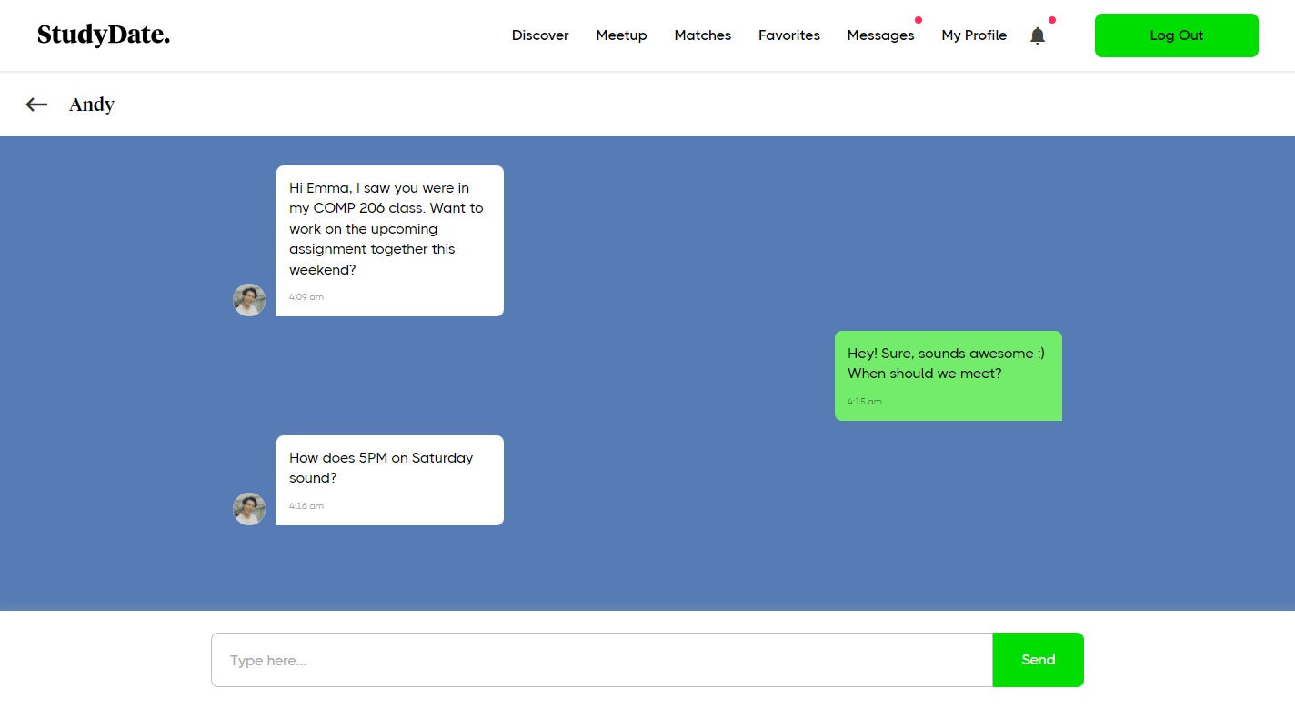The image size is (1295, 709).
Task: Click Andy's avatar beside the COMP 206 message
Action: click(249, 300)
